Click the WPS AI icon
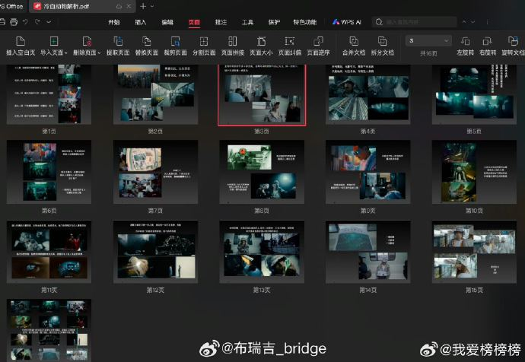Screen dimensions: 525x362 tap(336, 22)
